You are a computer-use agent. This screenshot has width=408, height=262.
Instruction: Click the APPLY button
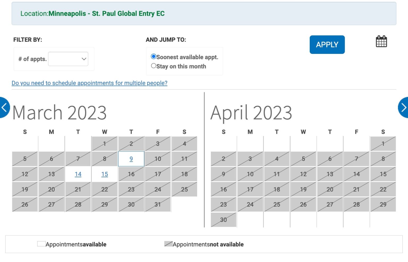tap(327, 45)
